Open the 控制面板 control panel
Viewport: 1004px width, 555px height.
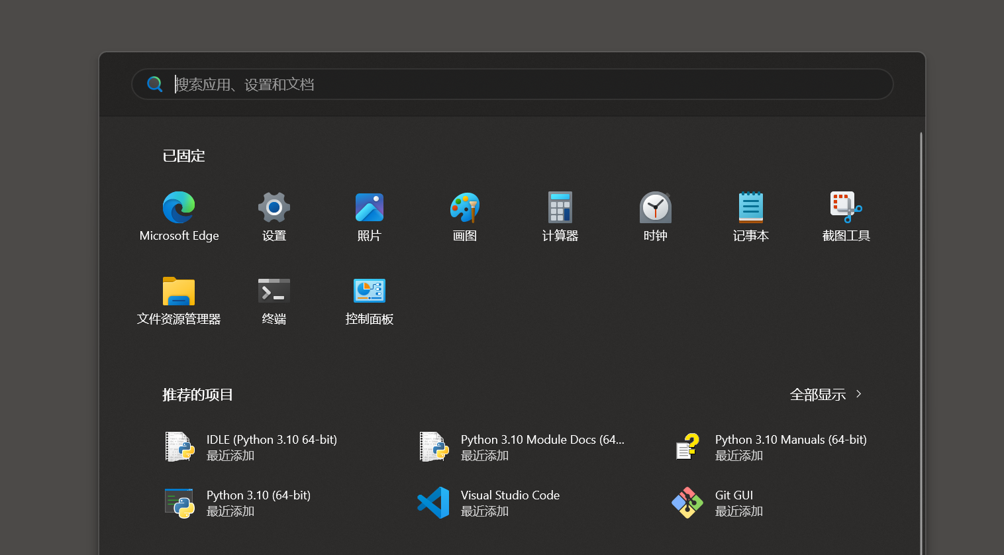coord(370,301)
